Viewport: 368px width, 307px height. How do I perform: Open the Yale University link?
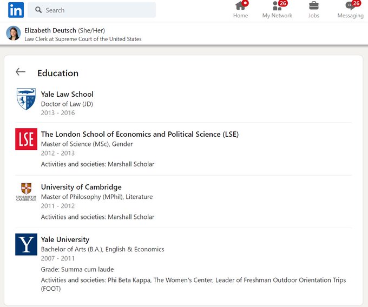(x=65, y=239)
